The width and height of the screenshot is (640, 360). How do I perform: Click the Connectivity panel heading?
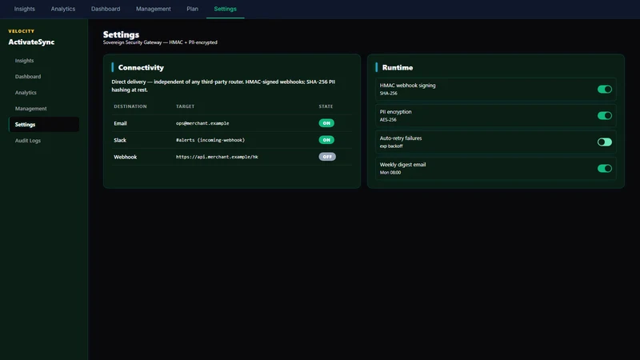[141, 67]
